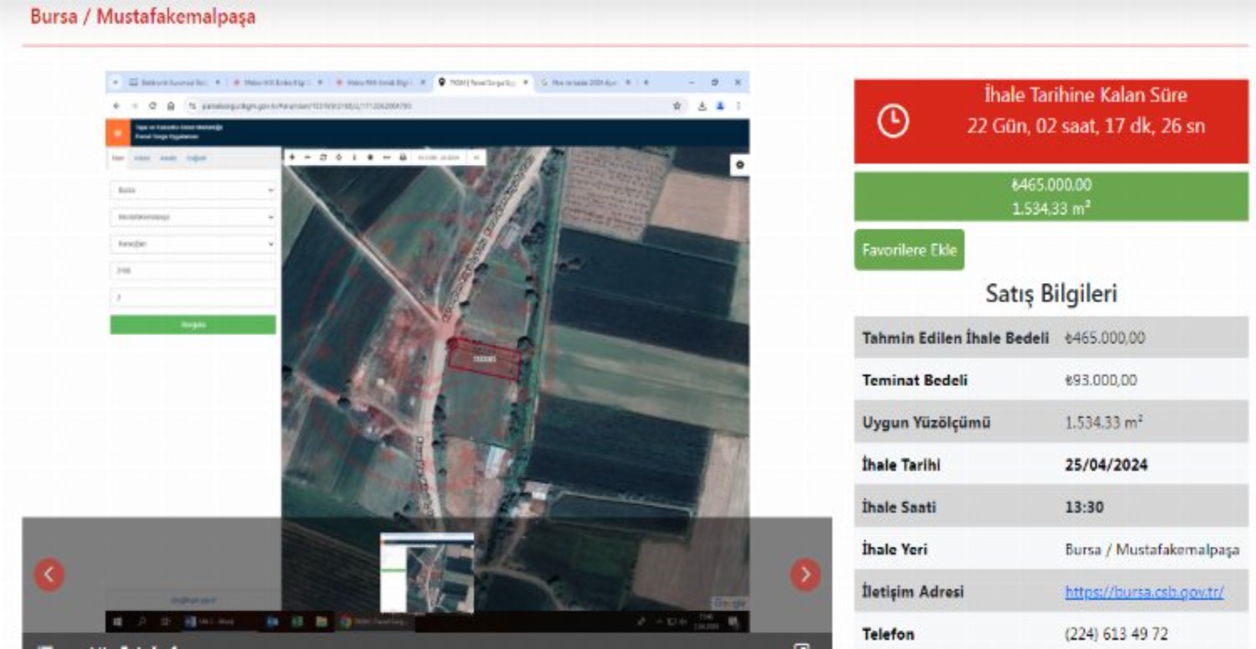The width and height of the screenshot is (1256, 649).
Task: Zoom out with the map minus tool
Action: coord(307,157)
